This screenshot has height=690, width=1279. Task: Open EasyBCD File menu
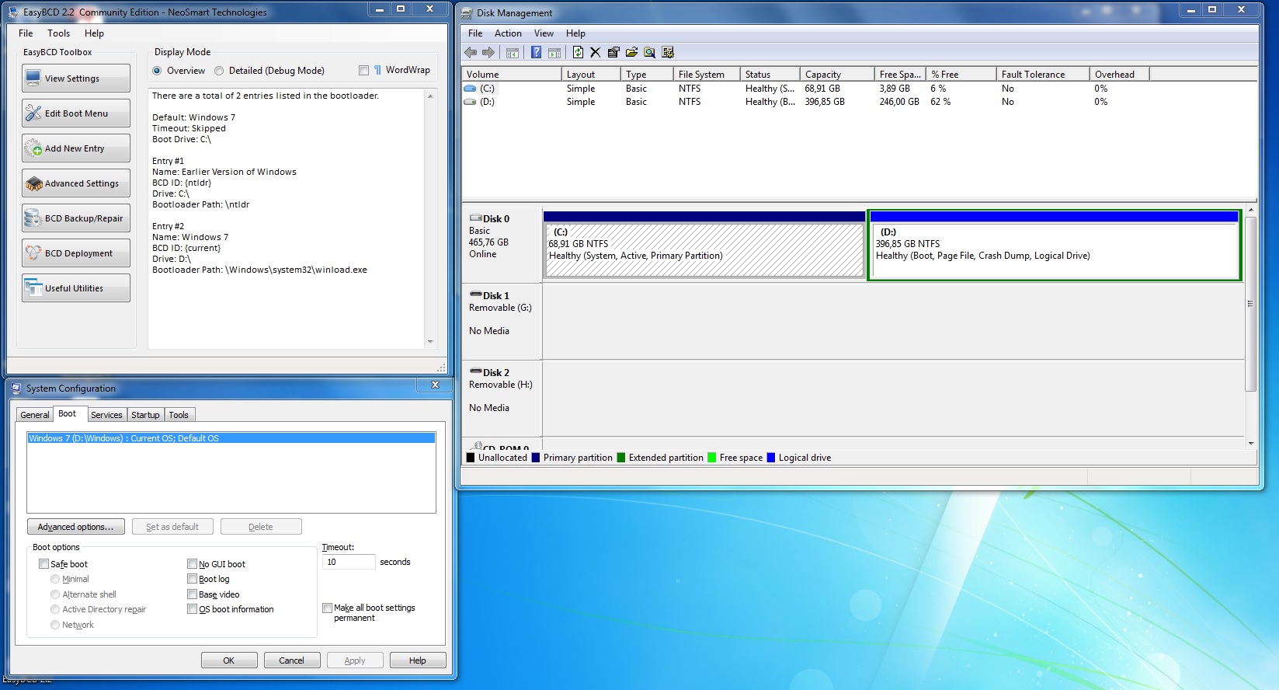pyautogui.click(x=26, y=33)
